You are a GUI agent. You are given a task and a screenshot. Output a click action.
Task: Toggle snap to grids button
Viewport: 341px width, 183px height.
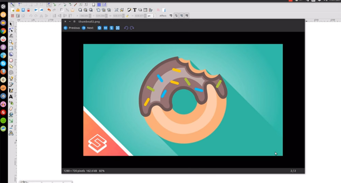pos(99,4)
